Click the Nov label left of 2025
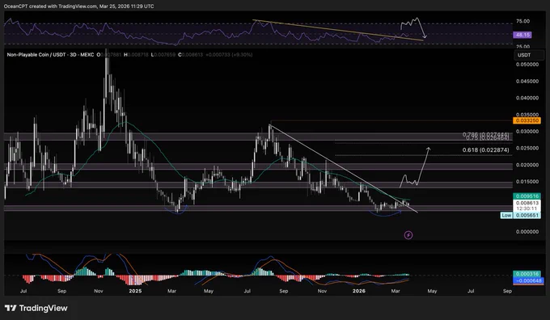This screenshot has height=320, width=550. (99, 291)
